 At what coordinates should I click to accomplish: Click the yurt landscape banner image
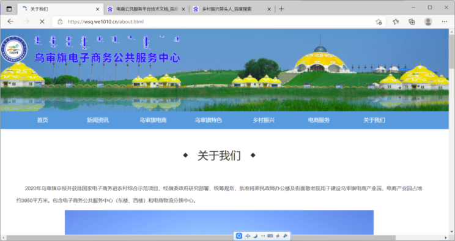click(x=224, y=70)
